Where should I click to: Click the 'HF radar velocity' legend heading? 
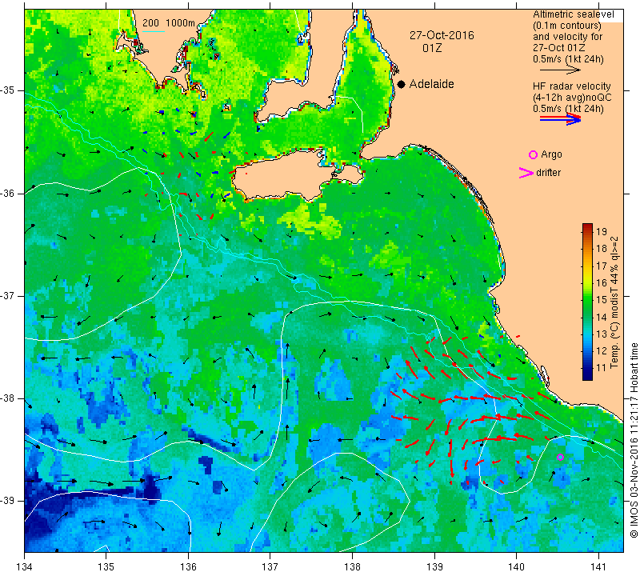coord(571,86)
